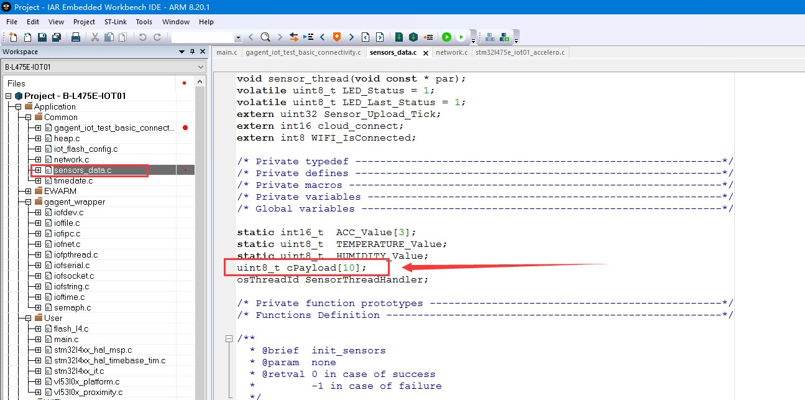Select heap.c in the workspace tree

67,138
